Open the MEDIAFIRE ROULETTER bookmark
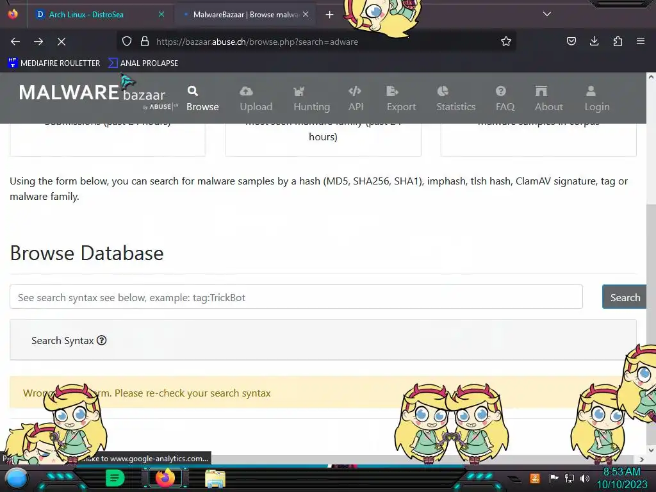 (54, 63)
